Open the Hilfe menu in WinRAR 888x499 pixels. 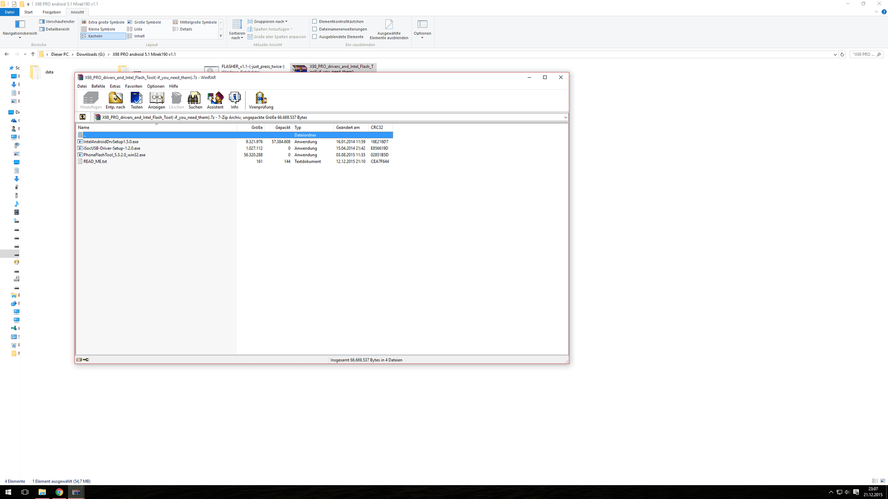point(173,86)
